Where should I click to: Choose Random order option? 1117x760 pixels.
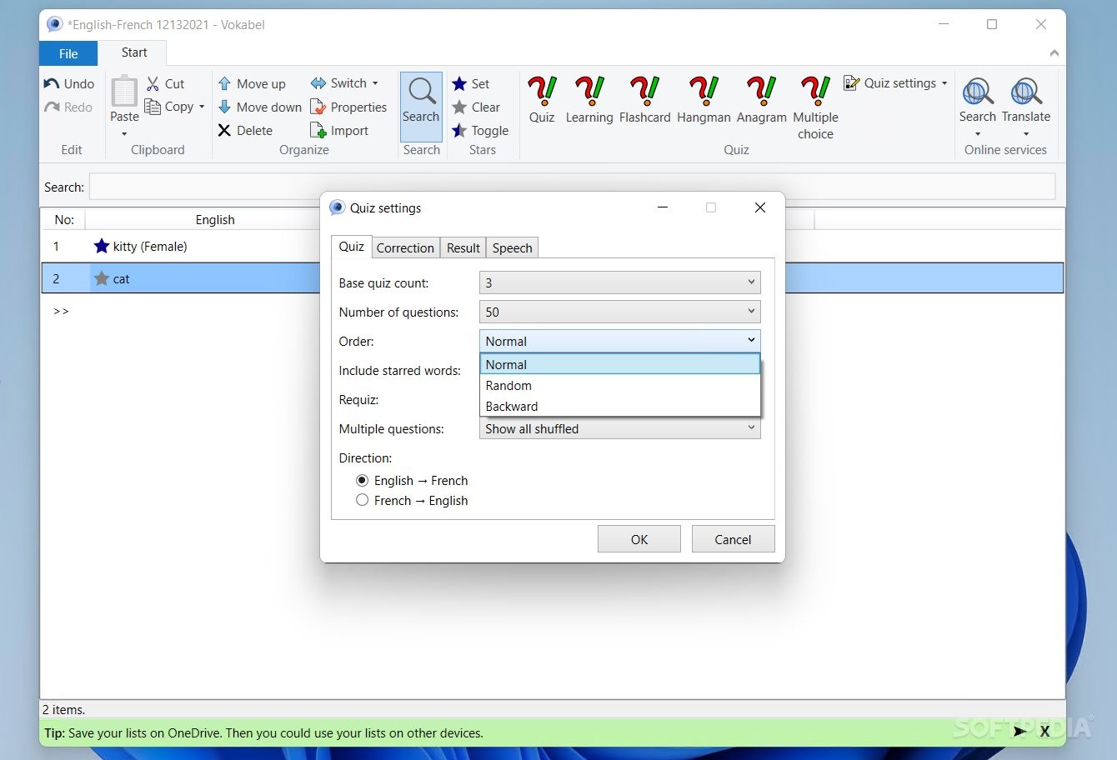pos(620,385)
